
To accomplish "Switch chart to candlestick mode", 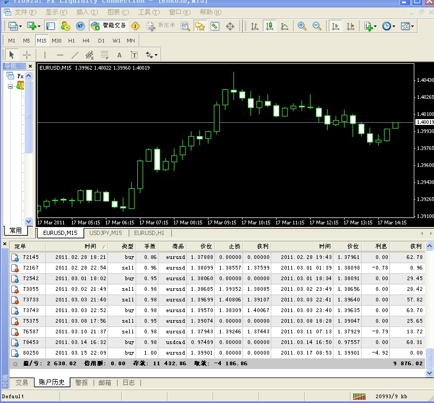I will pos(270,26).
